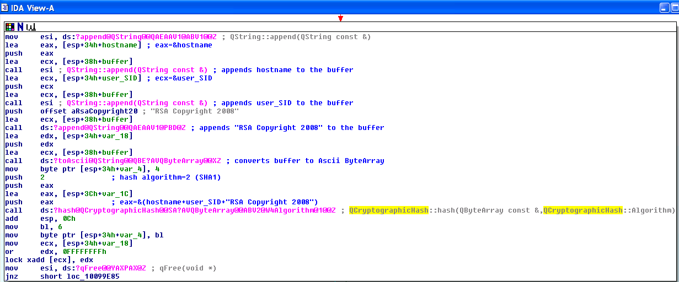
Task: Click the red incoming edge arrow marker
Action: point(340,19)
